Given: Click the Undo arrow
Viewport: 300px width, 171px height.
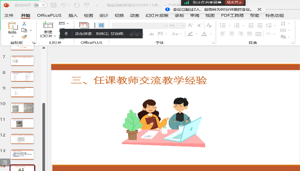Looking at the screenshot, I should [64, 5].
